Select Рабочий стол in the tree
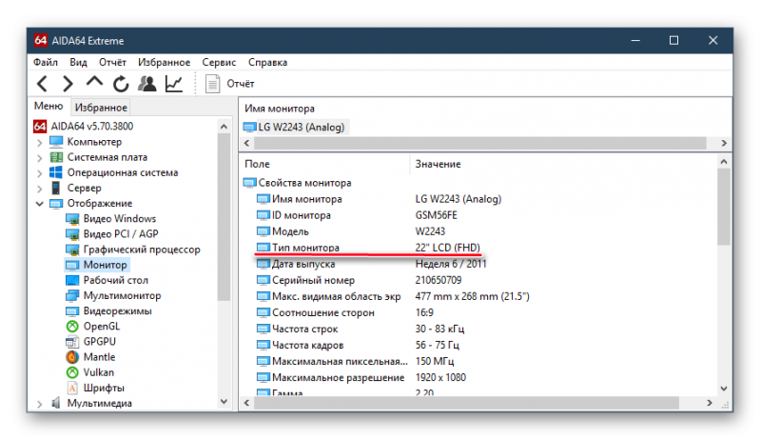 [115, 280]
